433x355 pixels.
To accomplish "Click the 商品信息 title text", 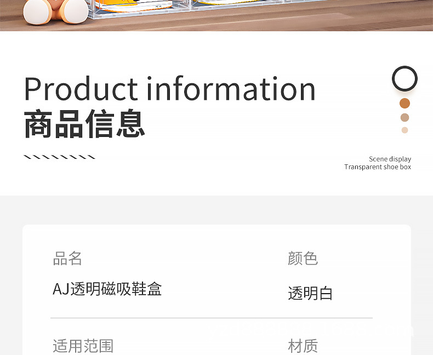I will click(84, 124).
